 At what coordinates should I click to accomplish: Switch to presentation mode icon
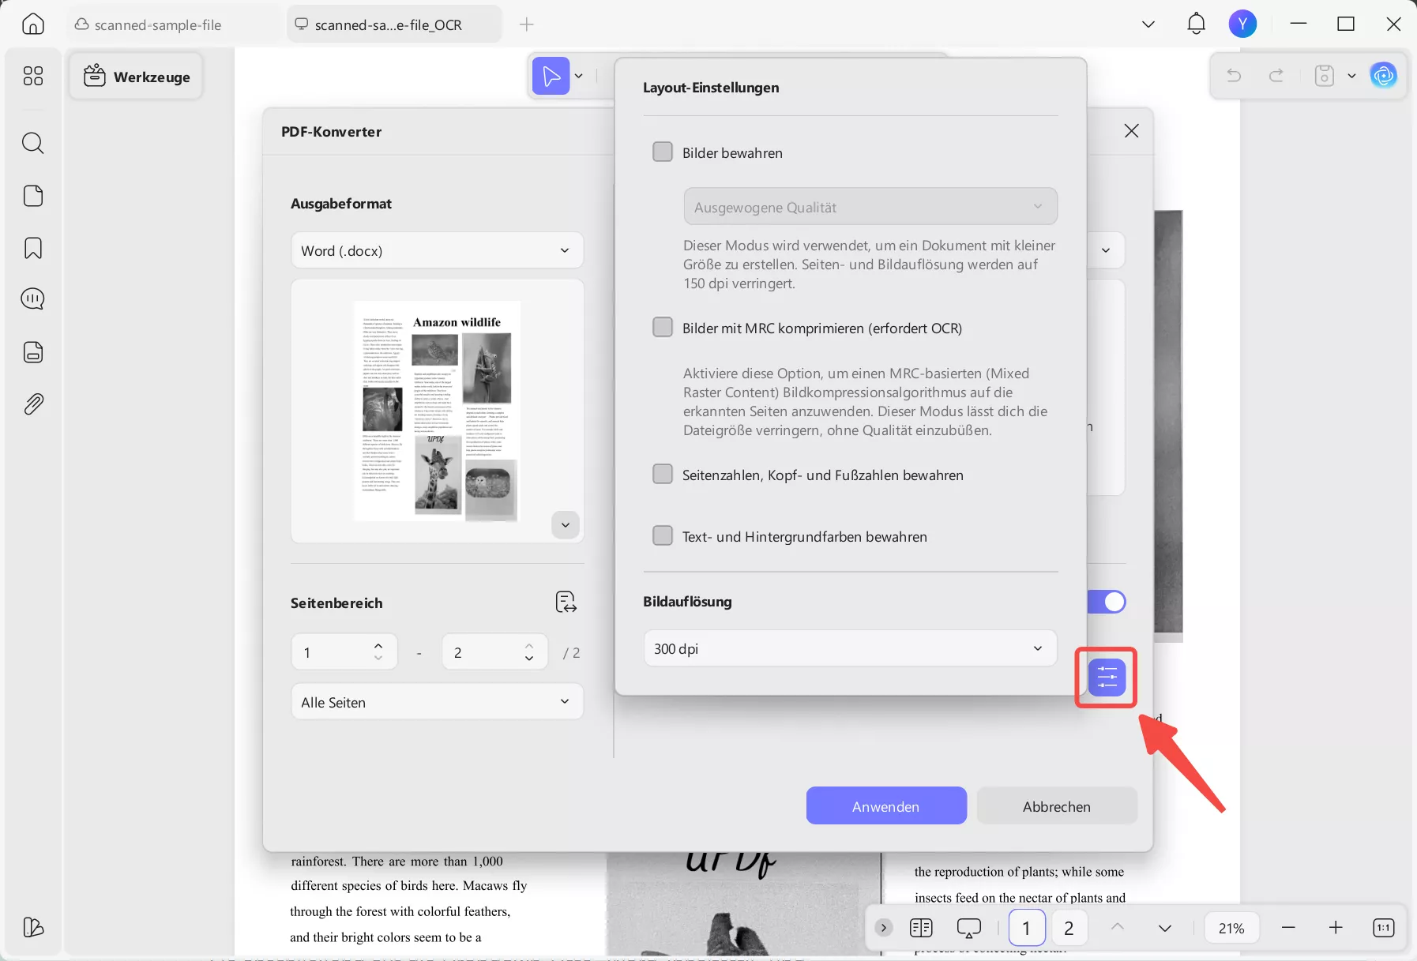tap(968, 928)
